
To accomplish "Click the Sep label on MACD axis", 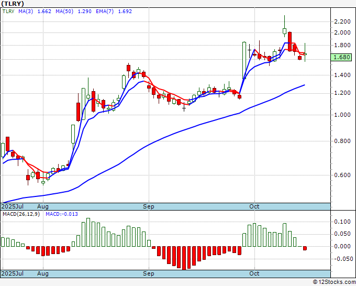I will 149,273.
